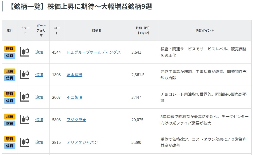Screen dimensions: 253x155
Task: Open chart icon for 清水建設 row
Action: (x=25, y=75)
